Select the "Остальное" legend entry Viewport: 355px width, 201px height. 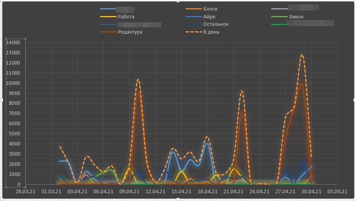coord(216,24)
